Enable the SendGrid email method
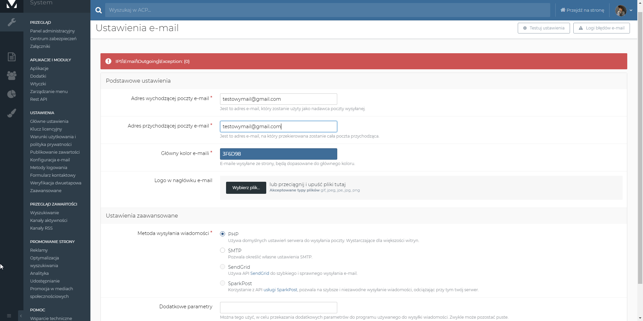 click(222, 266)
